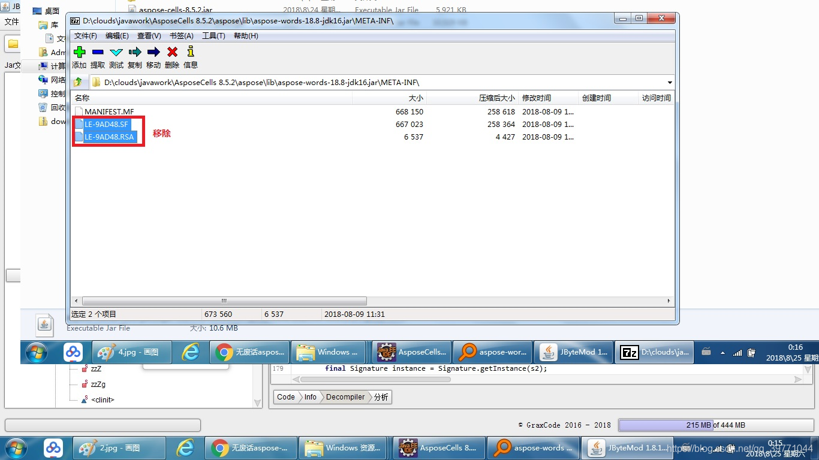Click the file list scrollbar left arrow
Viewport: 819px width, 460px height.
click(x=76, y=301)
